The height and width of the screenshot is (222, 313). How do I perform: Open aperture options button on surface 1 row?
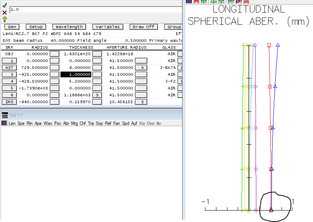pyautogui.click(x=141, y=61)
